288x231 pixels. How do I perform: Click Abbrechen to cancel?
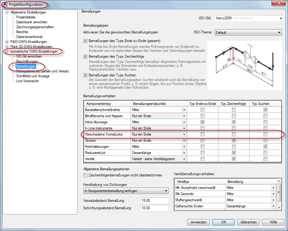click(248, 222)
